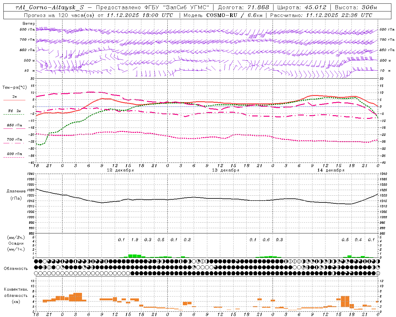Screen dimensions: 396x317
Task: Click the 1.9 precipitation value
Action: pos(135,240)
